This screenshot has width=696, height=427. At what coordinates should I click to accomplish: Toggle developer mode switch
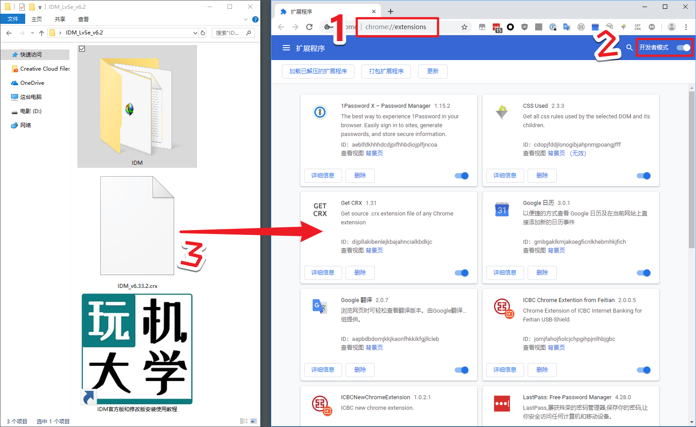point(683,48)
